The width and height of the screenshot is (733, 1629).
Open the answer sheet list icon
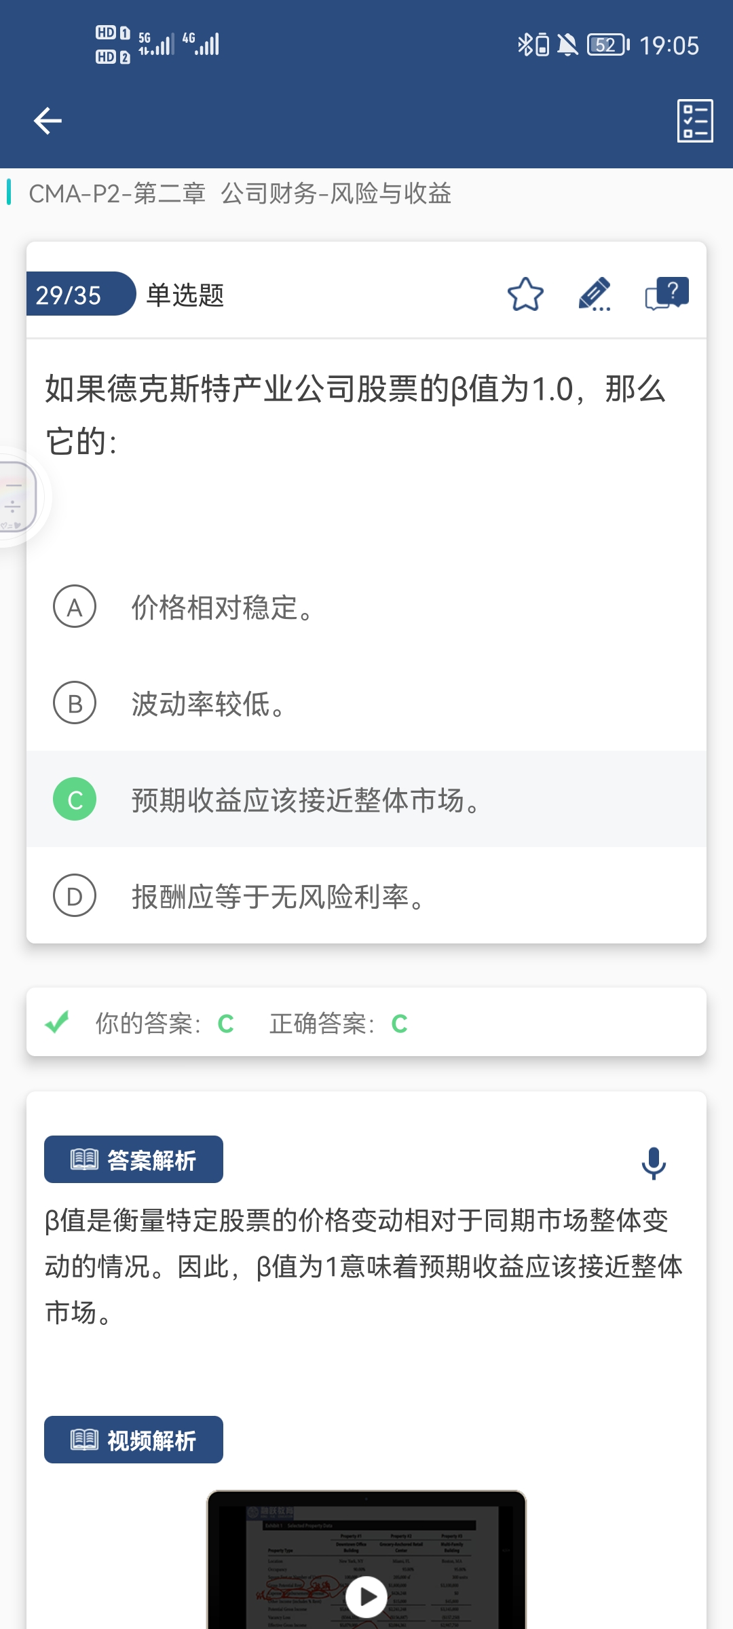[x=695, y=121]
